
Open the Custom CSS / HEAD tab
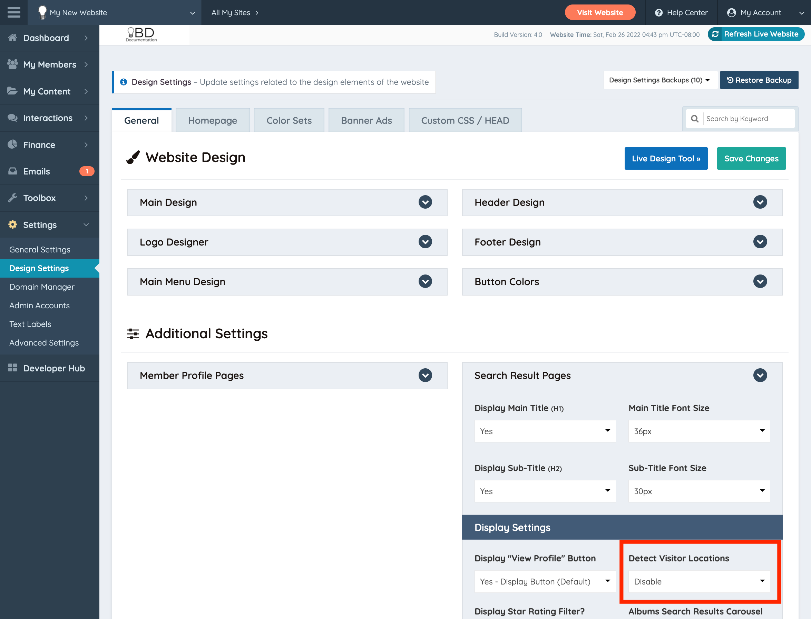pyautogui.click(x=465, y=120)
